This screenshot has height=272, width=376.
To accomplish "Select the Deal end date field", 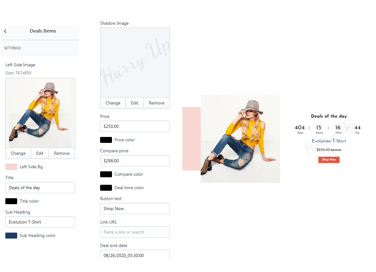I will [x=135, y=255].
